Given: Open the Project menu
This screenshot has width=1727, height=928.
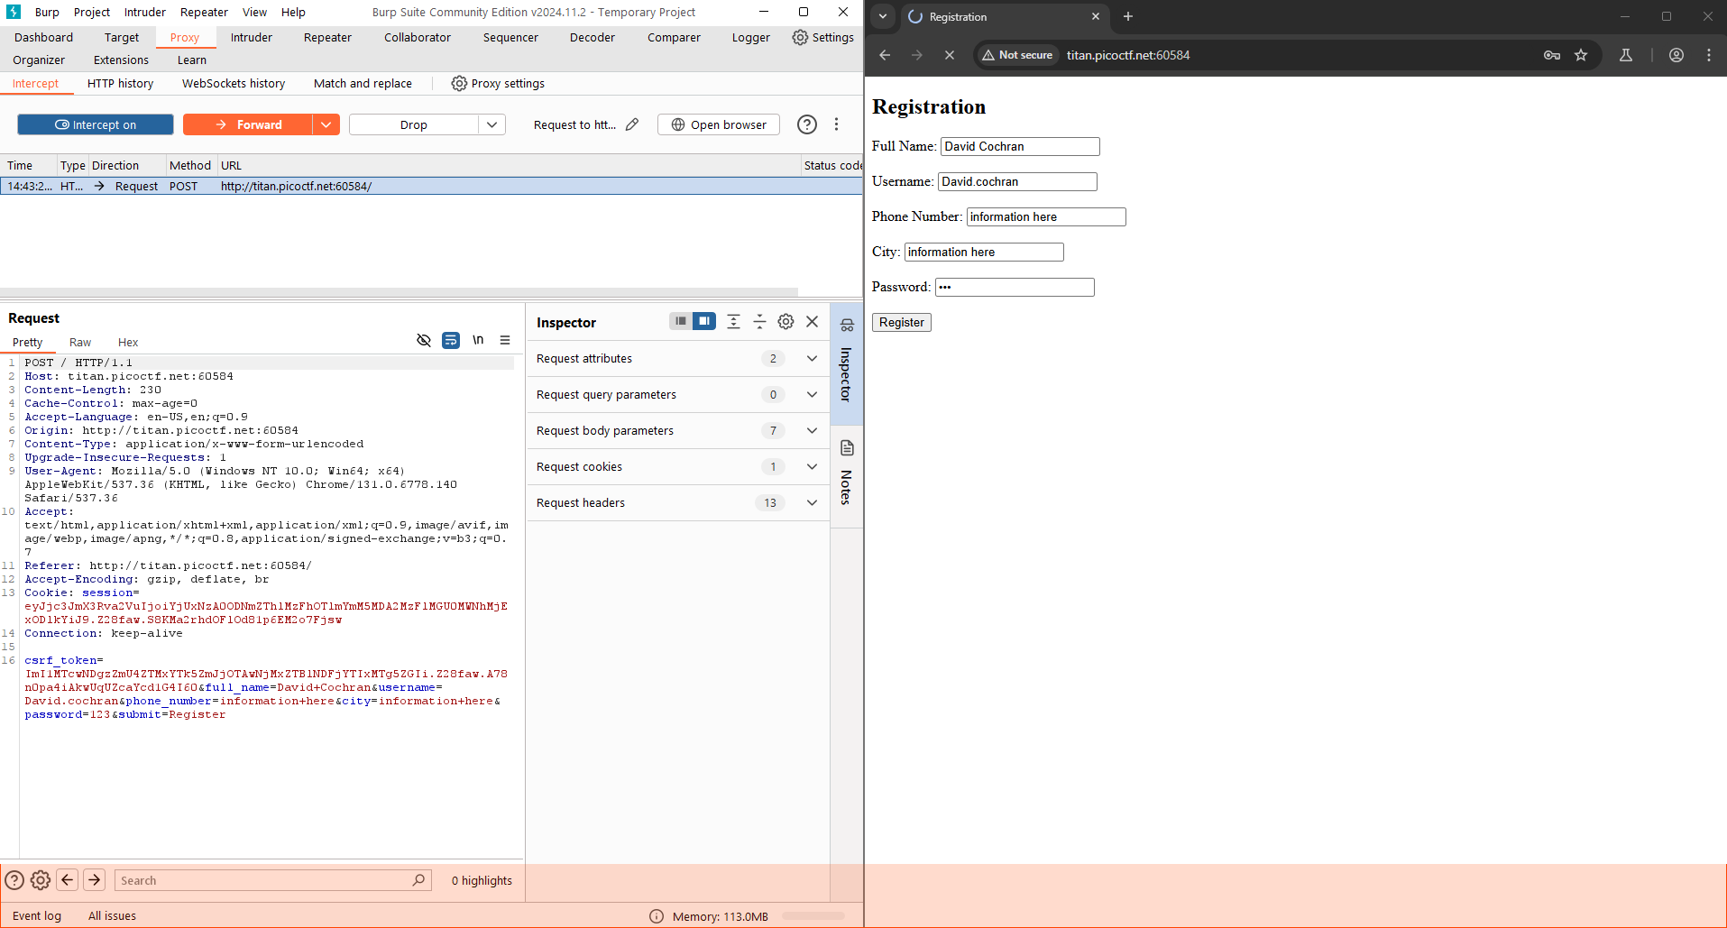Looking at the screenshot, I should 92,12.
